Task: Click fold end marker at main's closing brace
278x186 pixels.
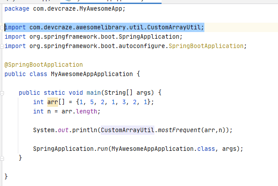Action: point(3,158)
